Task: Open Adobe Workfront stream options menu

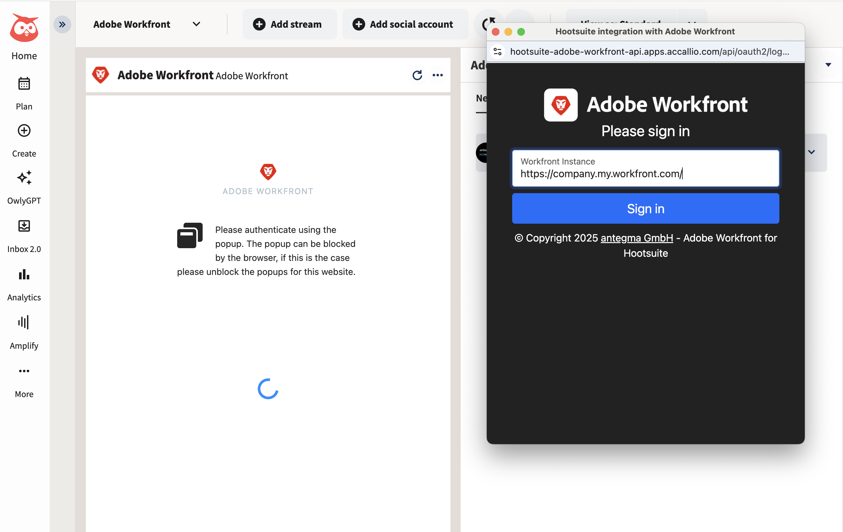Action: (438, 75)
